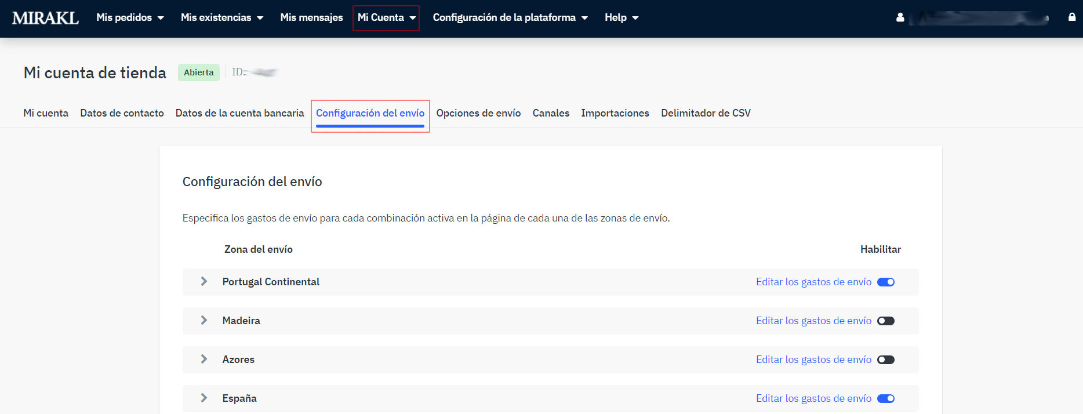Screen dimensions: 1083x414
Task: Open the Mis pedidos dropdown menu
Action: (x=130, y=18)
